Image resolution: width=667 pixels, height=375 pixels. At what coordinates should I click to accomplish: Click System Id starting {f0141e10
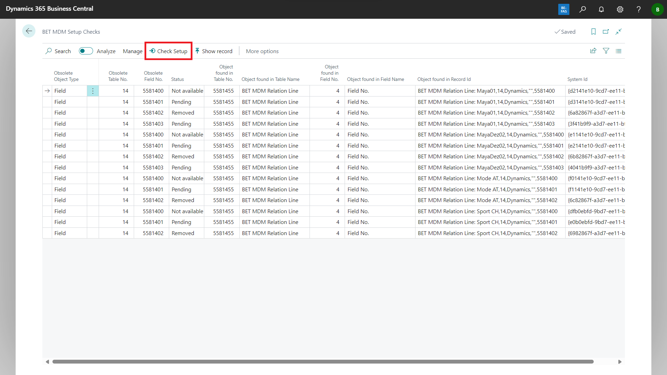[595, 178]
